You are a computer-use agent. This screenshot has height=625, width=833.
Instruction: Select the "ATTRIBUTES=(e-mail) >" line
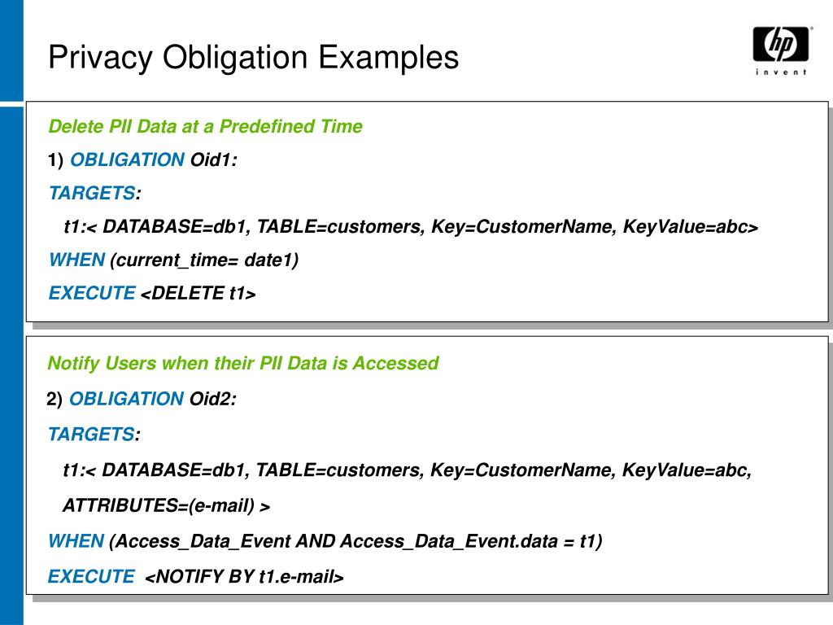[x=166, y=506]
